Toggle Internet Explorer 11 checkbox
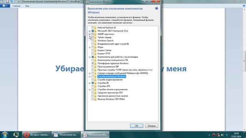 (93, 28)
